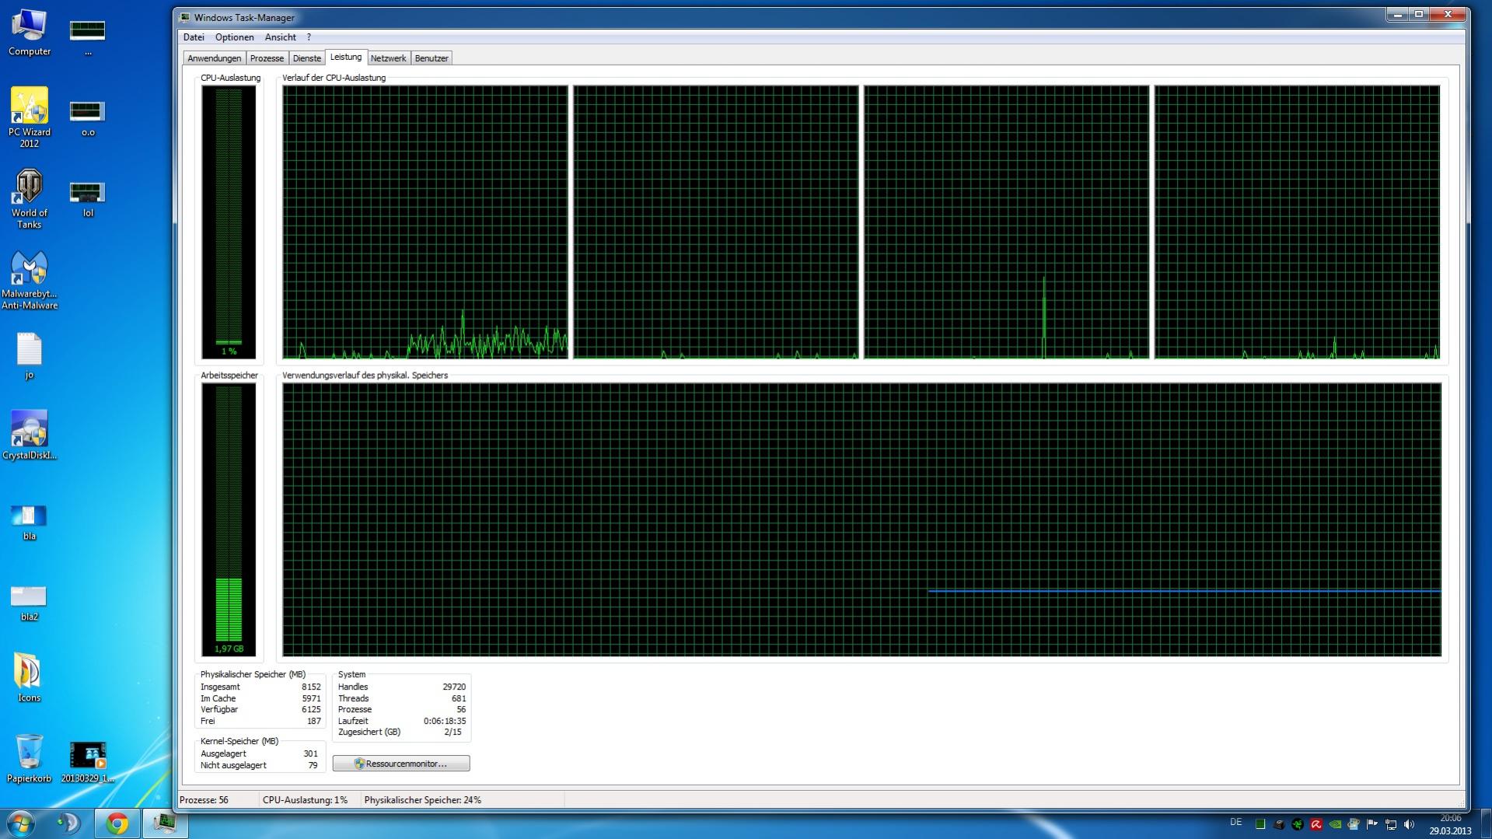Screen dimensions: 1492x839
Task: Open CrystalDisk shortcut on desktop
Action: click(30, 435)
